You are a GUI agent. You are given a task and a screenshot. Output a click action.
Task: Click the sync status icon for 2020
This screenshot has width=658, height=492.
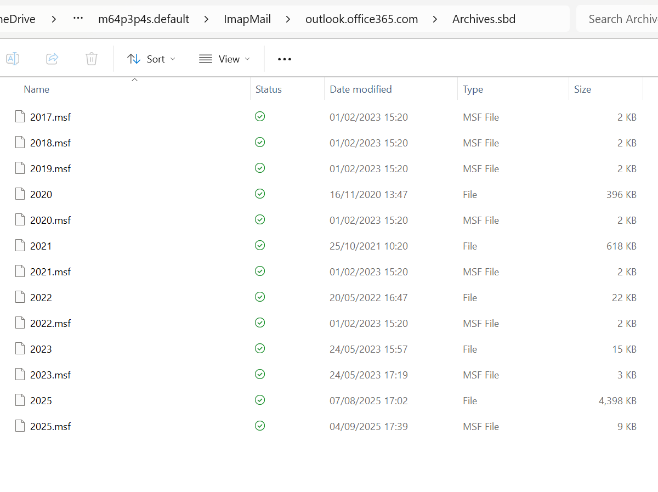tap(260, 194)
